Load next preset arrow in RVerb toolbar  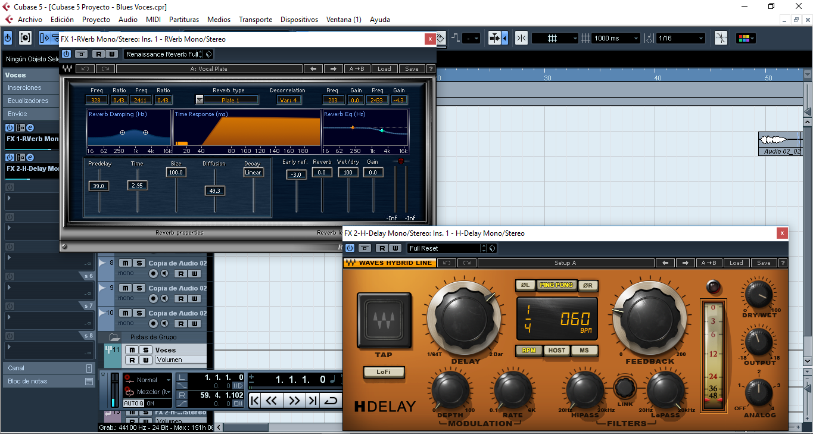(334, 69)
